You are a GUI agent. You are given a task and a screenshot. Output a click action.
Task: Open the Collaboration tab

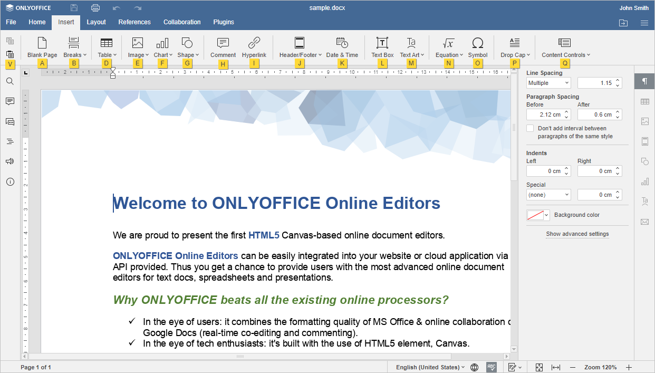(182, 22)
